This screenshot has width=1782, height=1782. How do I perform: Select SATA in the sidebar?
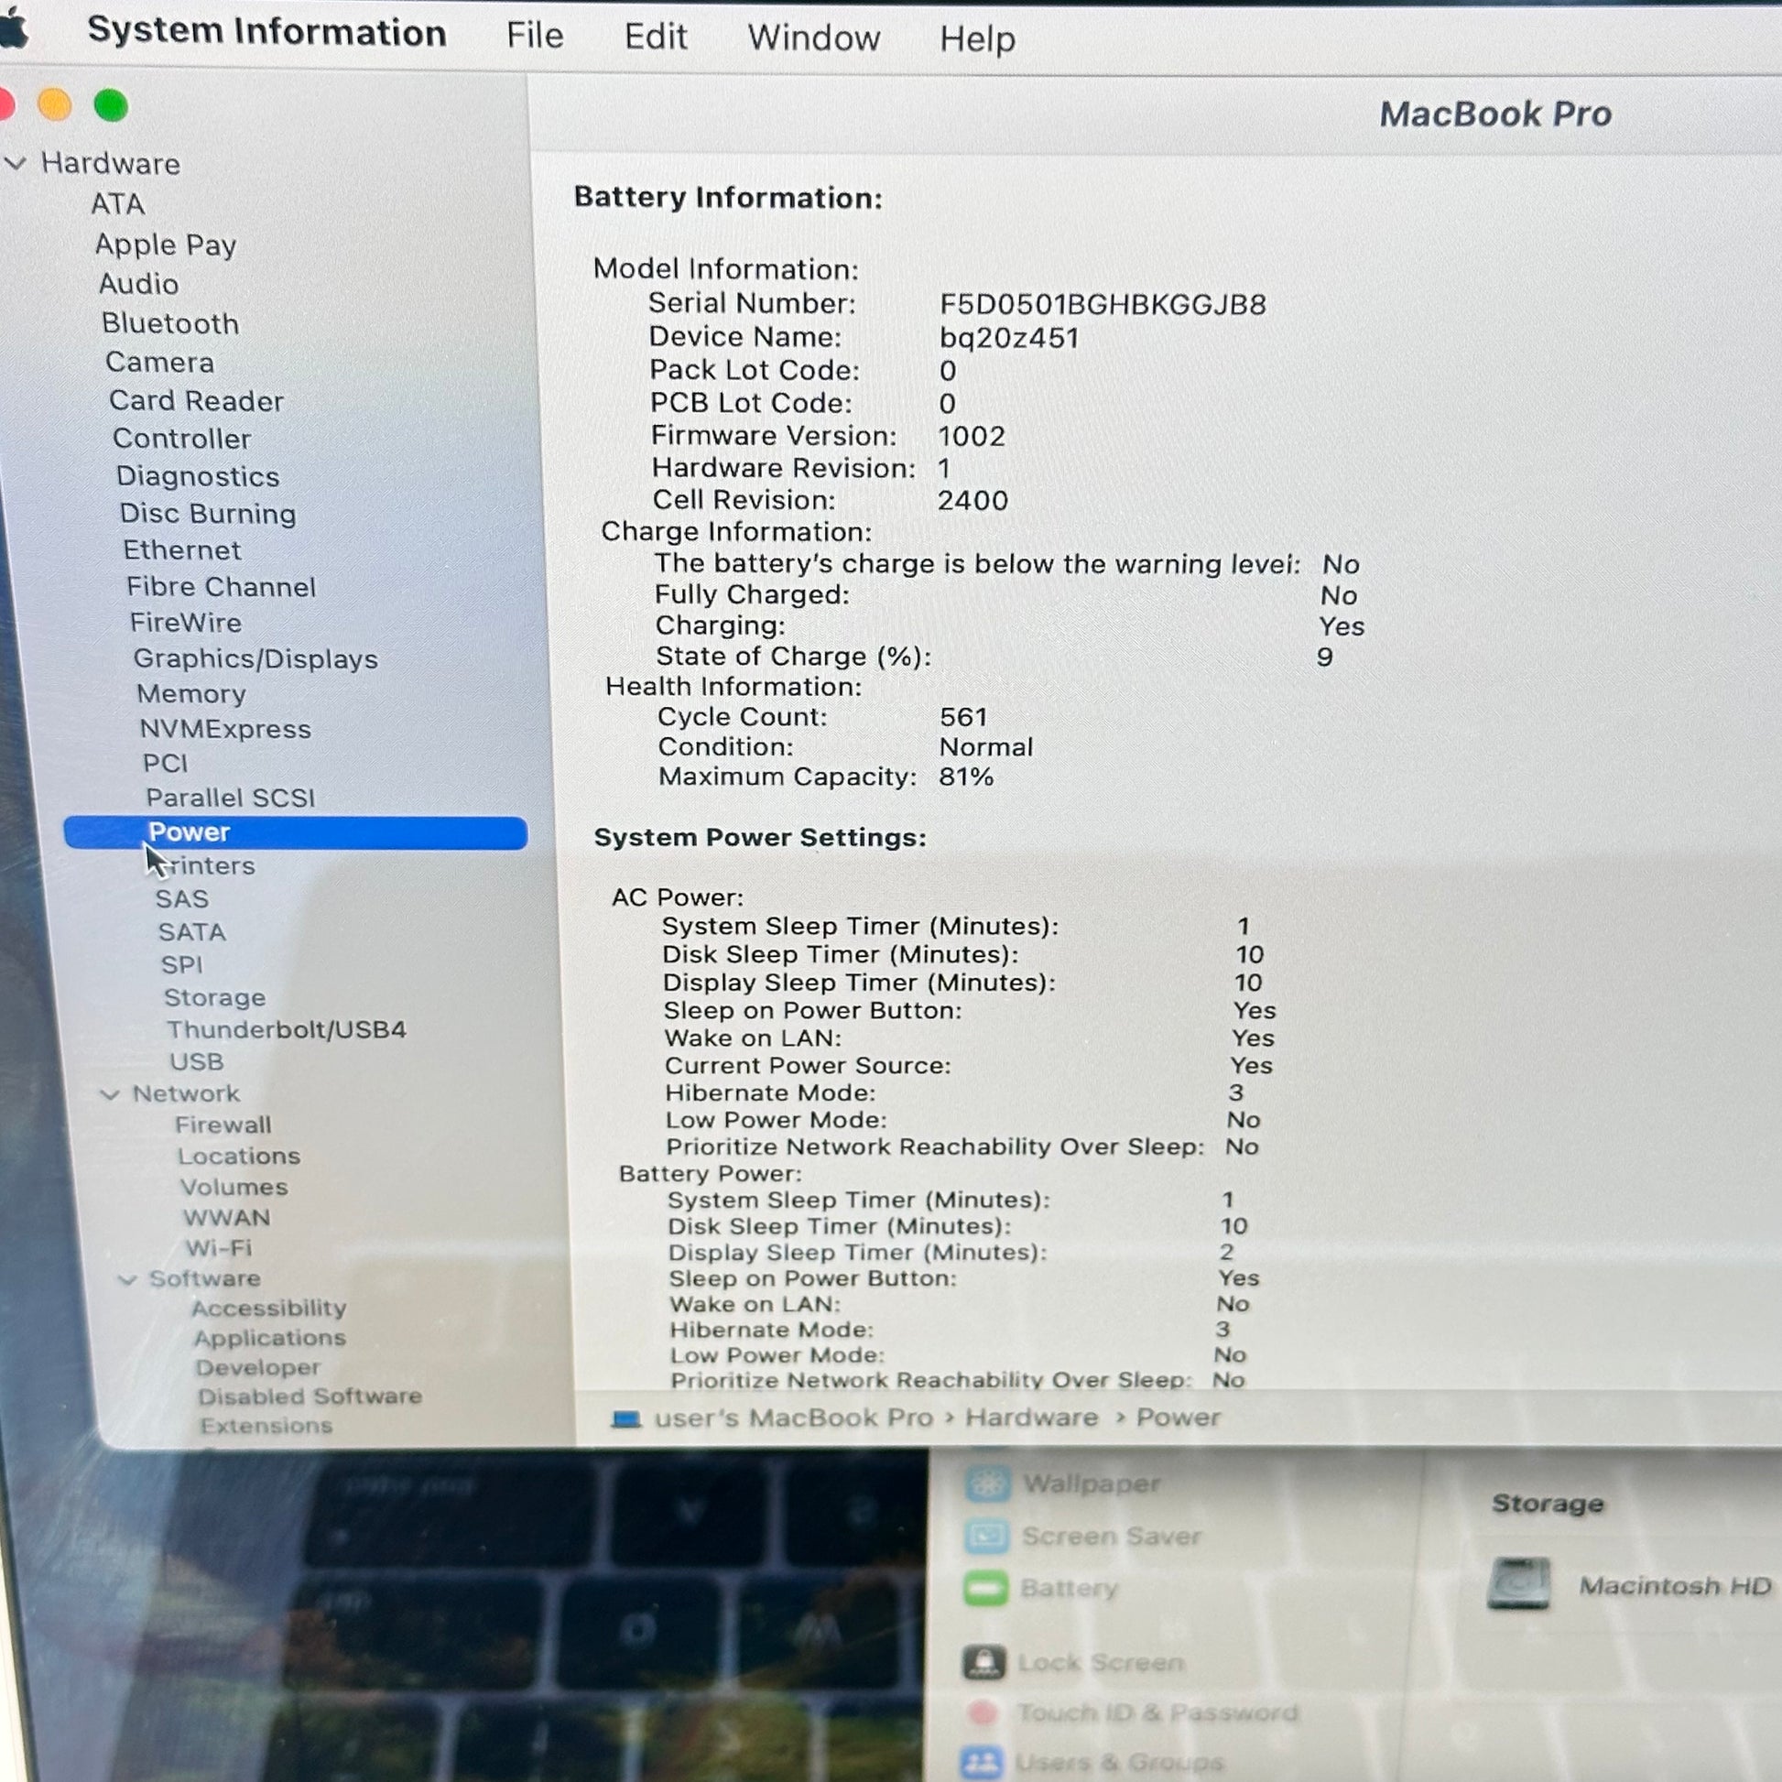coord(192,932)
